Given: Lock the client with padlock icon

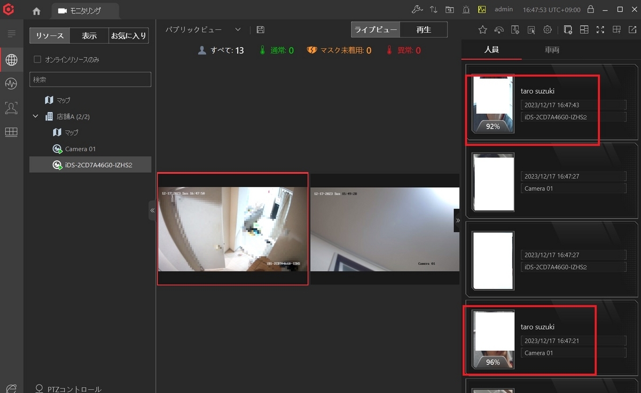Looking at the screenshot, I should click(x=590, y=10).
